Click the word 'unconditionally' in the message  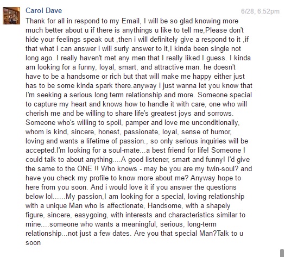click(215, 123)
